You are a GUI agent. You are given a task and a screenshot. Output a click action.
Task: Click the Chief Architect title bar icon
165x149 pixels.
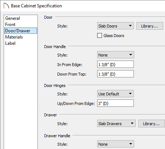[6, 6]
